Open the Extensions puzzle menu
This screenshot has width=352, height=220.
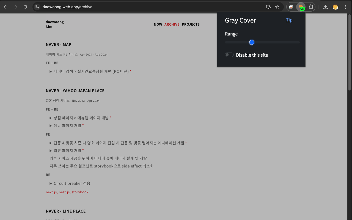[x=311, y=7]
